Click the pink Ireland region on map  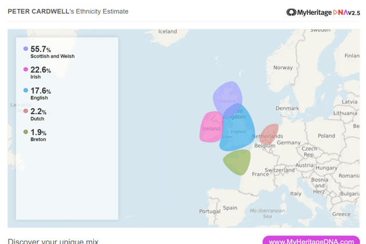pos(210,127)
